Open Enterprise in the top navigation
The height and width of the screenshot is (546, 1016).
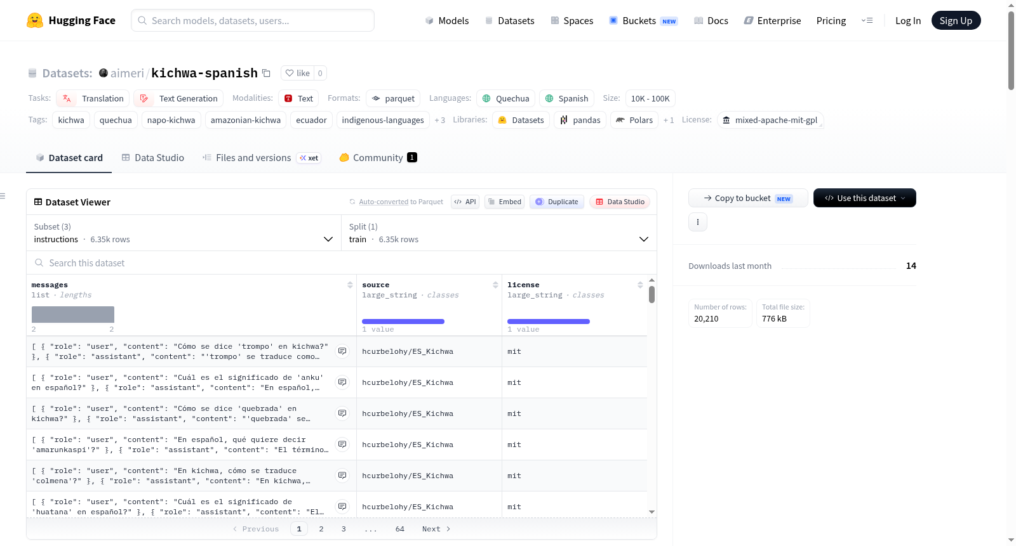point(773,20)
